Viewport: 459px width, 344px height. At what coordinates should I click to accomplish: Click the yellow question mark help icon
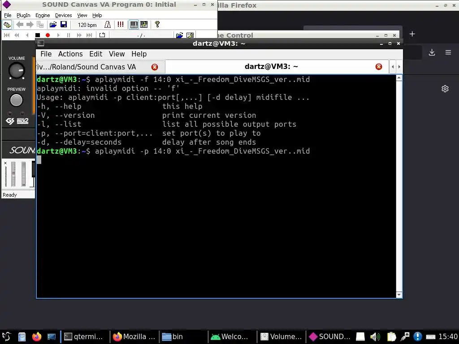[157, 25]
